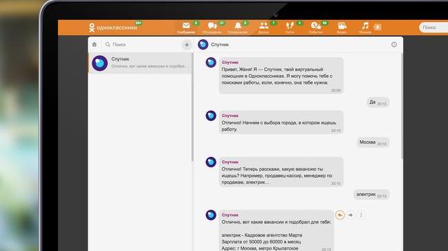Click Спутник name in chat header
This screenshot has height=251, width=448.
click(220, 45)
